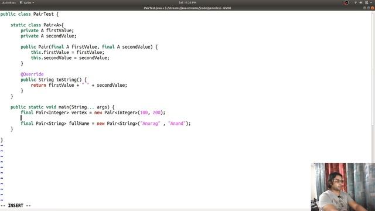Open the network status icon
This screenshot has height=211, width=375.
[356, 2]
